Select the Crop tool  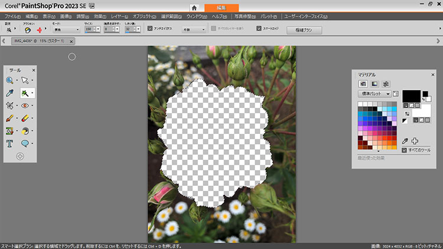point(10,106)
